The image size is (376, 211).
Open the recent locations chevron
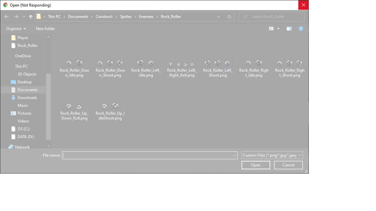(x=24, y=17)
